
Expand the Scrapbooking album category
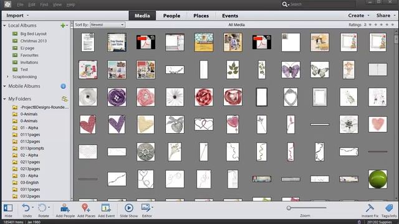click(7, 77)
